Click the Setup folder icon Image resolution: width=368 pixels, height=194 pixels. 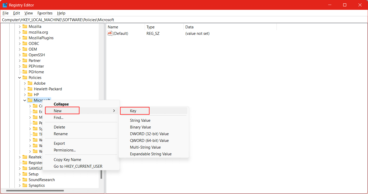point(25,174)
